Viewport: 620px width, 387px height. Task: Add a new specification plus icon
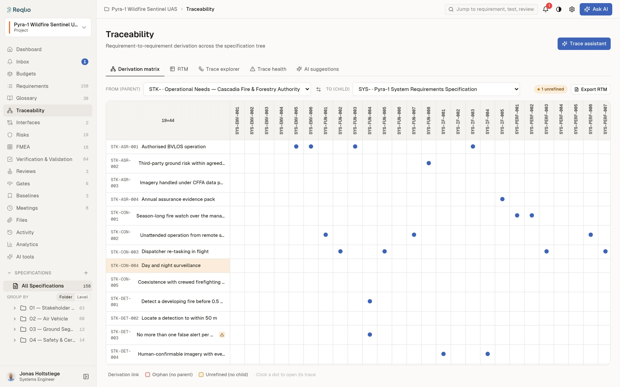point(86,273)
